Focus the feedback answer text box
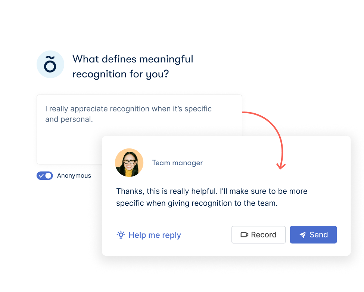The width and height of the screenshot is (364, 292). [139, 129]
